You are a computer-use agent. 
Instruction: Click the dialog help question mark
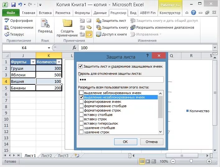pyautogui.click(x=147, y=55)
